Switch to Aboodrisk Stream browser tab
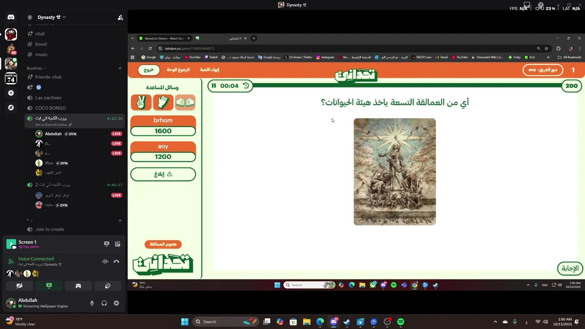 164,38
